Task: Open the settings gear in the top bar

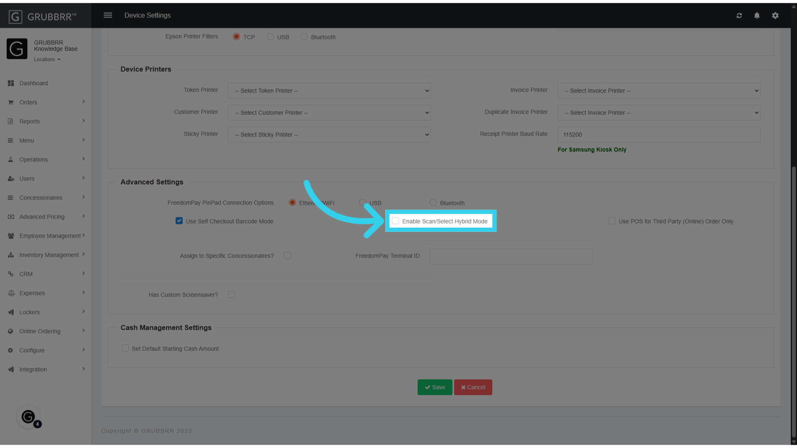Action: 775,16
